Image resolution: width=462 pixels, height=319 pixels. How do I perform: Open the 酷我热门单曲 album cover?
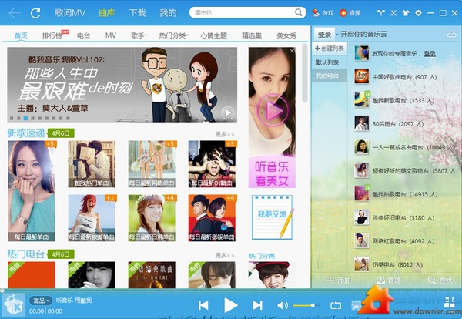tap(92, 164)
